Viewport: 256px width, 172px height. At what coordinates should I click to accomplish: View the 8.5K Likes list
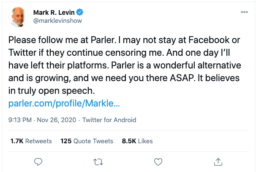(x=137, y=141)
